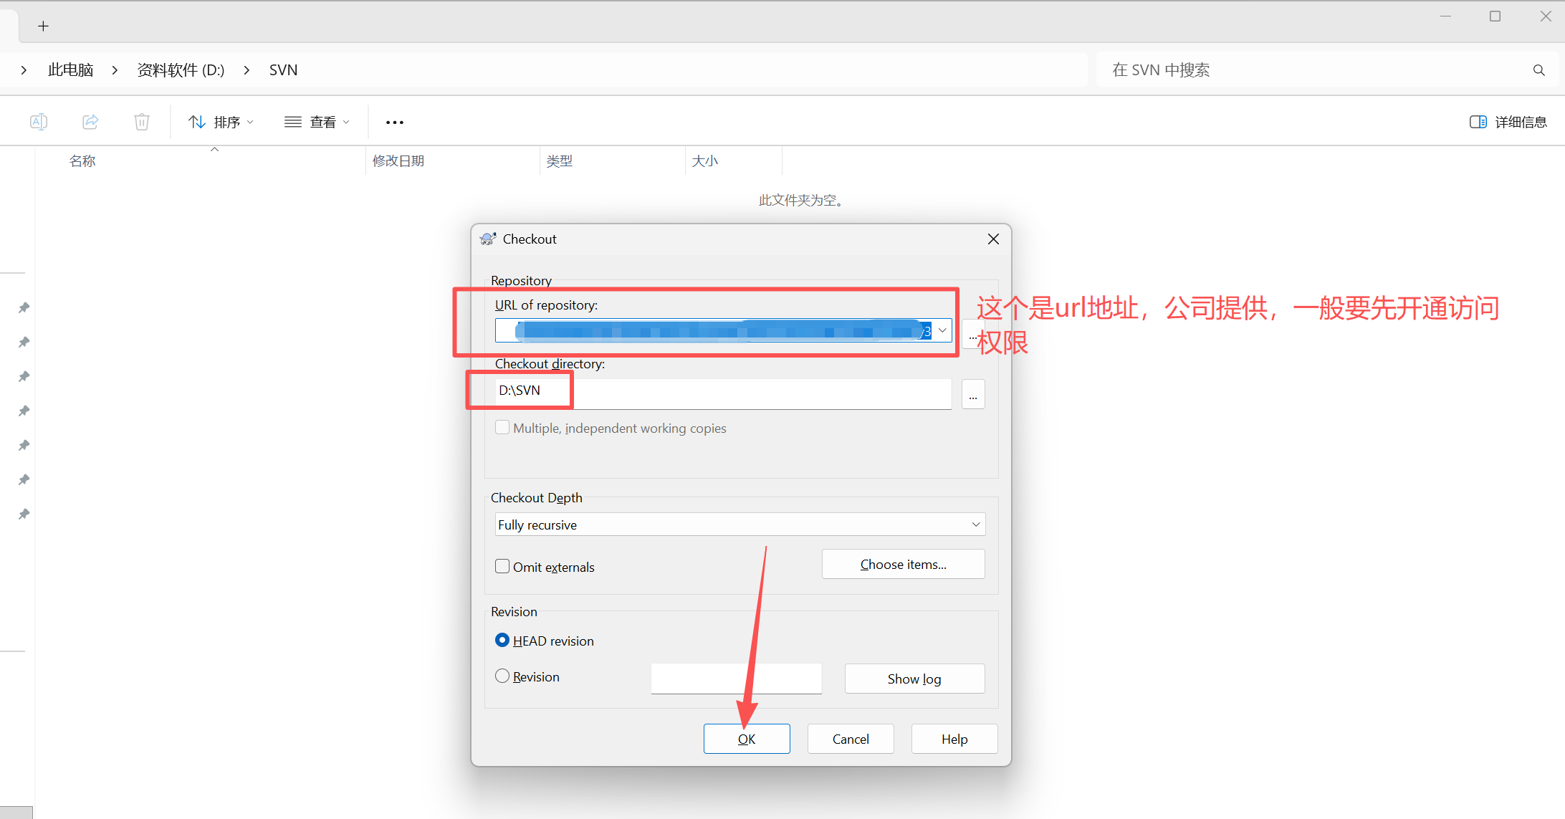Open the details pane icon
Viewport: 1565px width, 819px height.
[1478, 122]
